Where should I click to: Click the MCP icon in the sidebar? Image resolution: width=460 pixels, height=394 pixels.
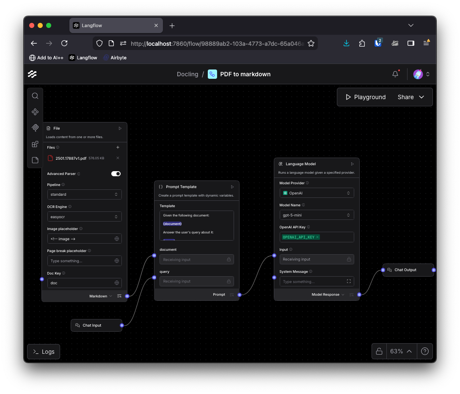click(35, 128)
